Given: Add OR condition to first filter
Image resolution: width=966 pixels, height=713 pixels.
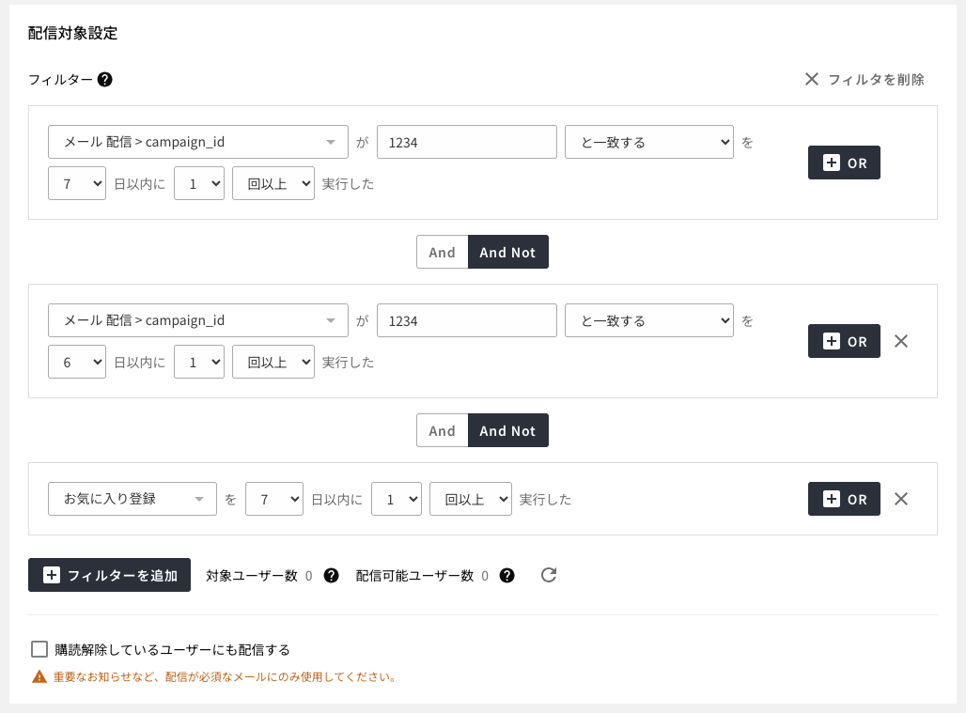Looking at the screenshot, I should pos(844,163).
